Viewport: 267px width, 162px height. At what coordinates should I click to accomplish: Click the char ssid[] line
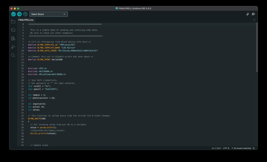tap(39, 86)
